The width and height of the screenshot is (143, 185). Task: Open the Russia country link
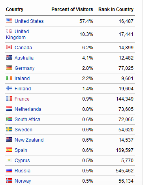[23, 171]
